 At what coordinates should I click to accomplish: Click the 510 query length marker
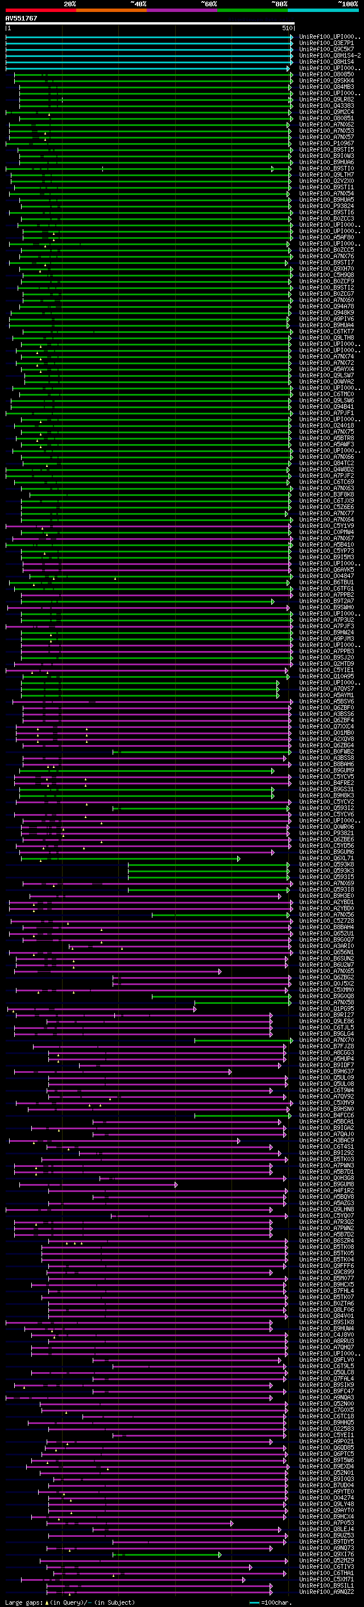[287, 28]
